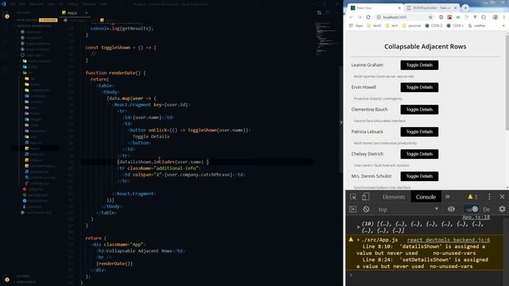Open the Chrome three-dot menu

click(503, 17)
